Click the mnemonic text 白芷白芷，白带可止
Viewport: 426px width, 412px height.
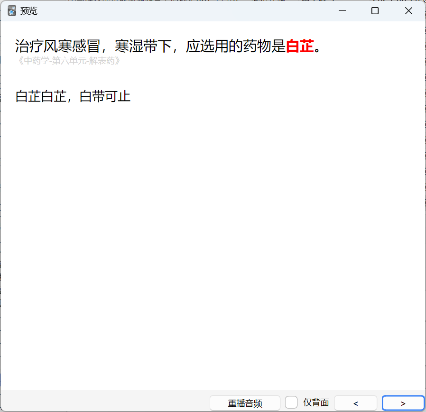[x=73, y=96]
